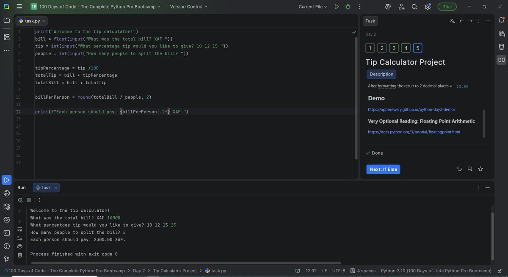The height and width of the screenshot is (277, 508).
Task: Debug the current file with bug icon
Action: (x=348, y=7)
